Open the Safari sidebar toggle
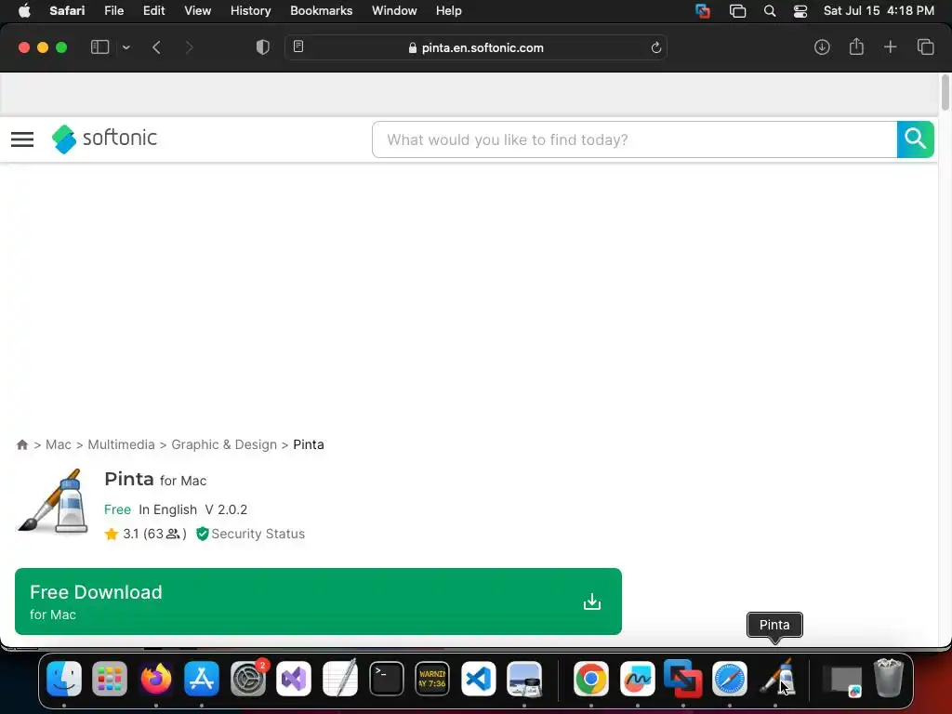The image size is (952, 714). click(99, 47)
